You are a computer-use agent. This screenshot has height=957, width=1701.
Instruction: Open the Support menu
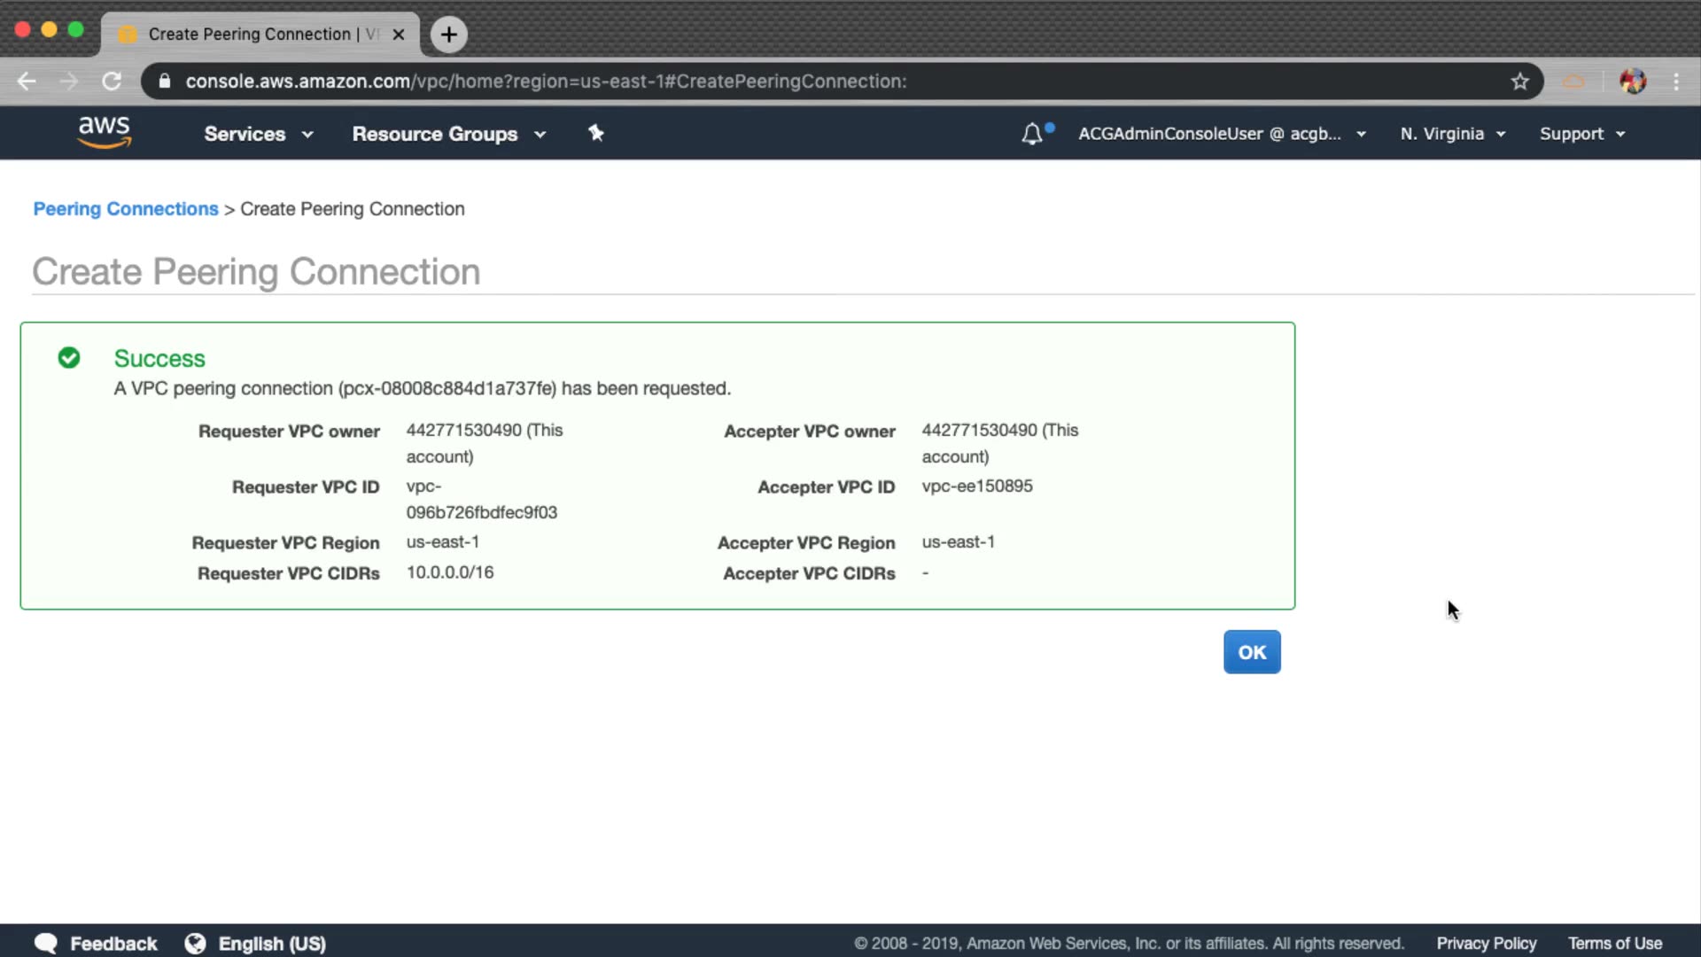click(1581, 134)
